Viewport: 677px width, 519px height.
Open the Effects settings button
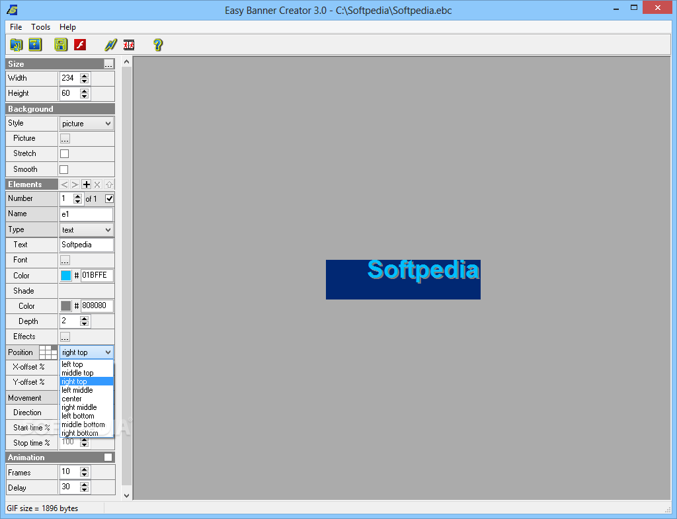tap(65, 337)
